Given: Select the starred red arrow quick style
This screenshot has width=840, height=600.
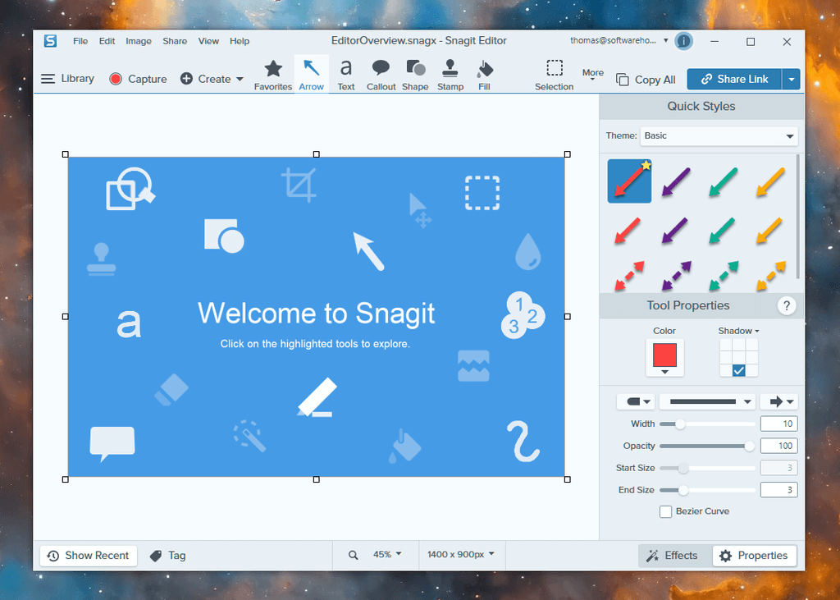Looking at the screenshot, I should click(629, 181).
